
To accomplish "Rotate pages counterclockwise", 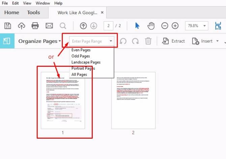I will click(123, 41).
